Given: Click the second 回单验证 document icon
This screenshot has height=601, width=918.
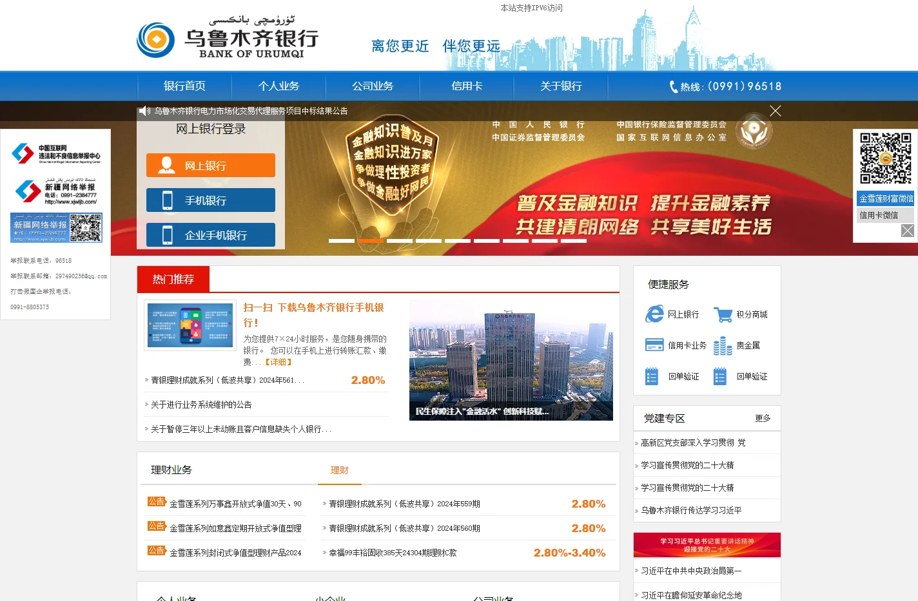Looking at the screenshot, I should 720,376.
